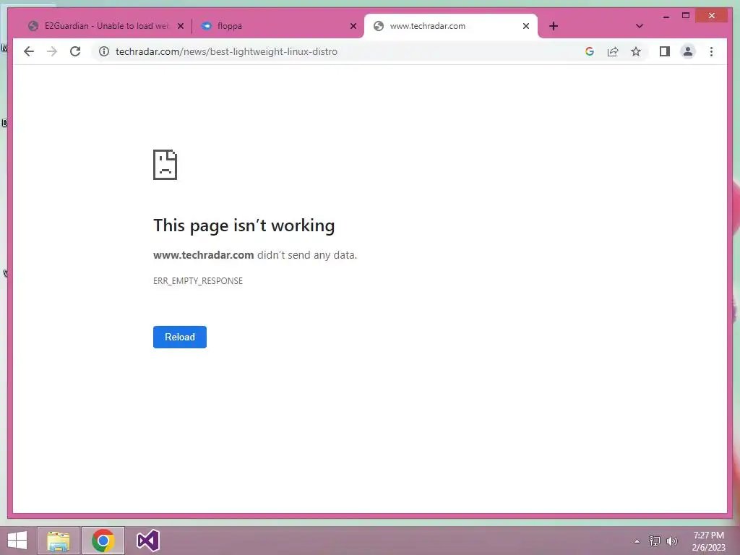Share this page using share icon
Image resolution: width=740 pixels, height=555 pixels.
[613, 51]
